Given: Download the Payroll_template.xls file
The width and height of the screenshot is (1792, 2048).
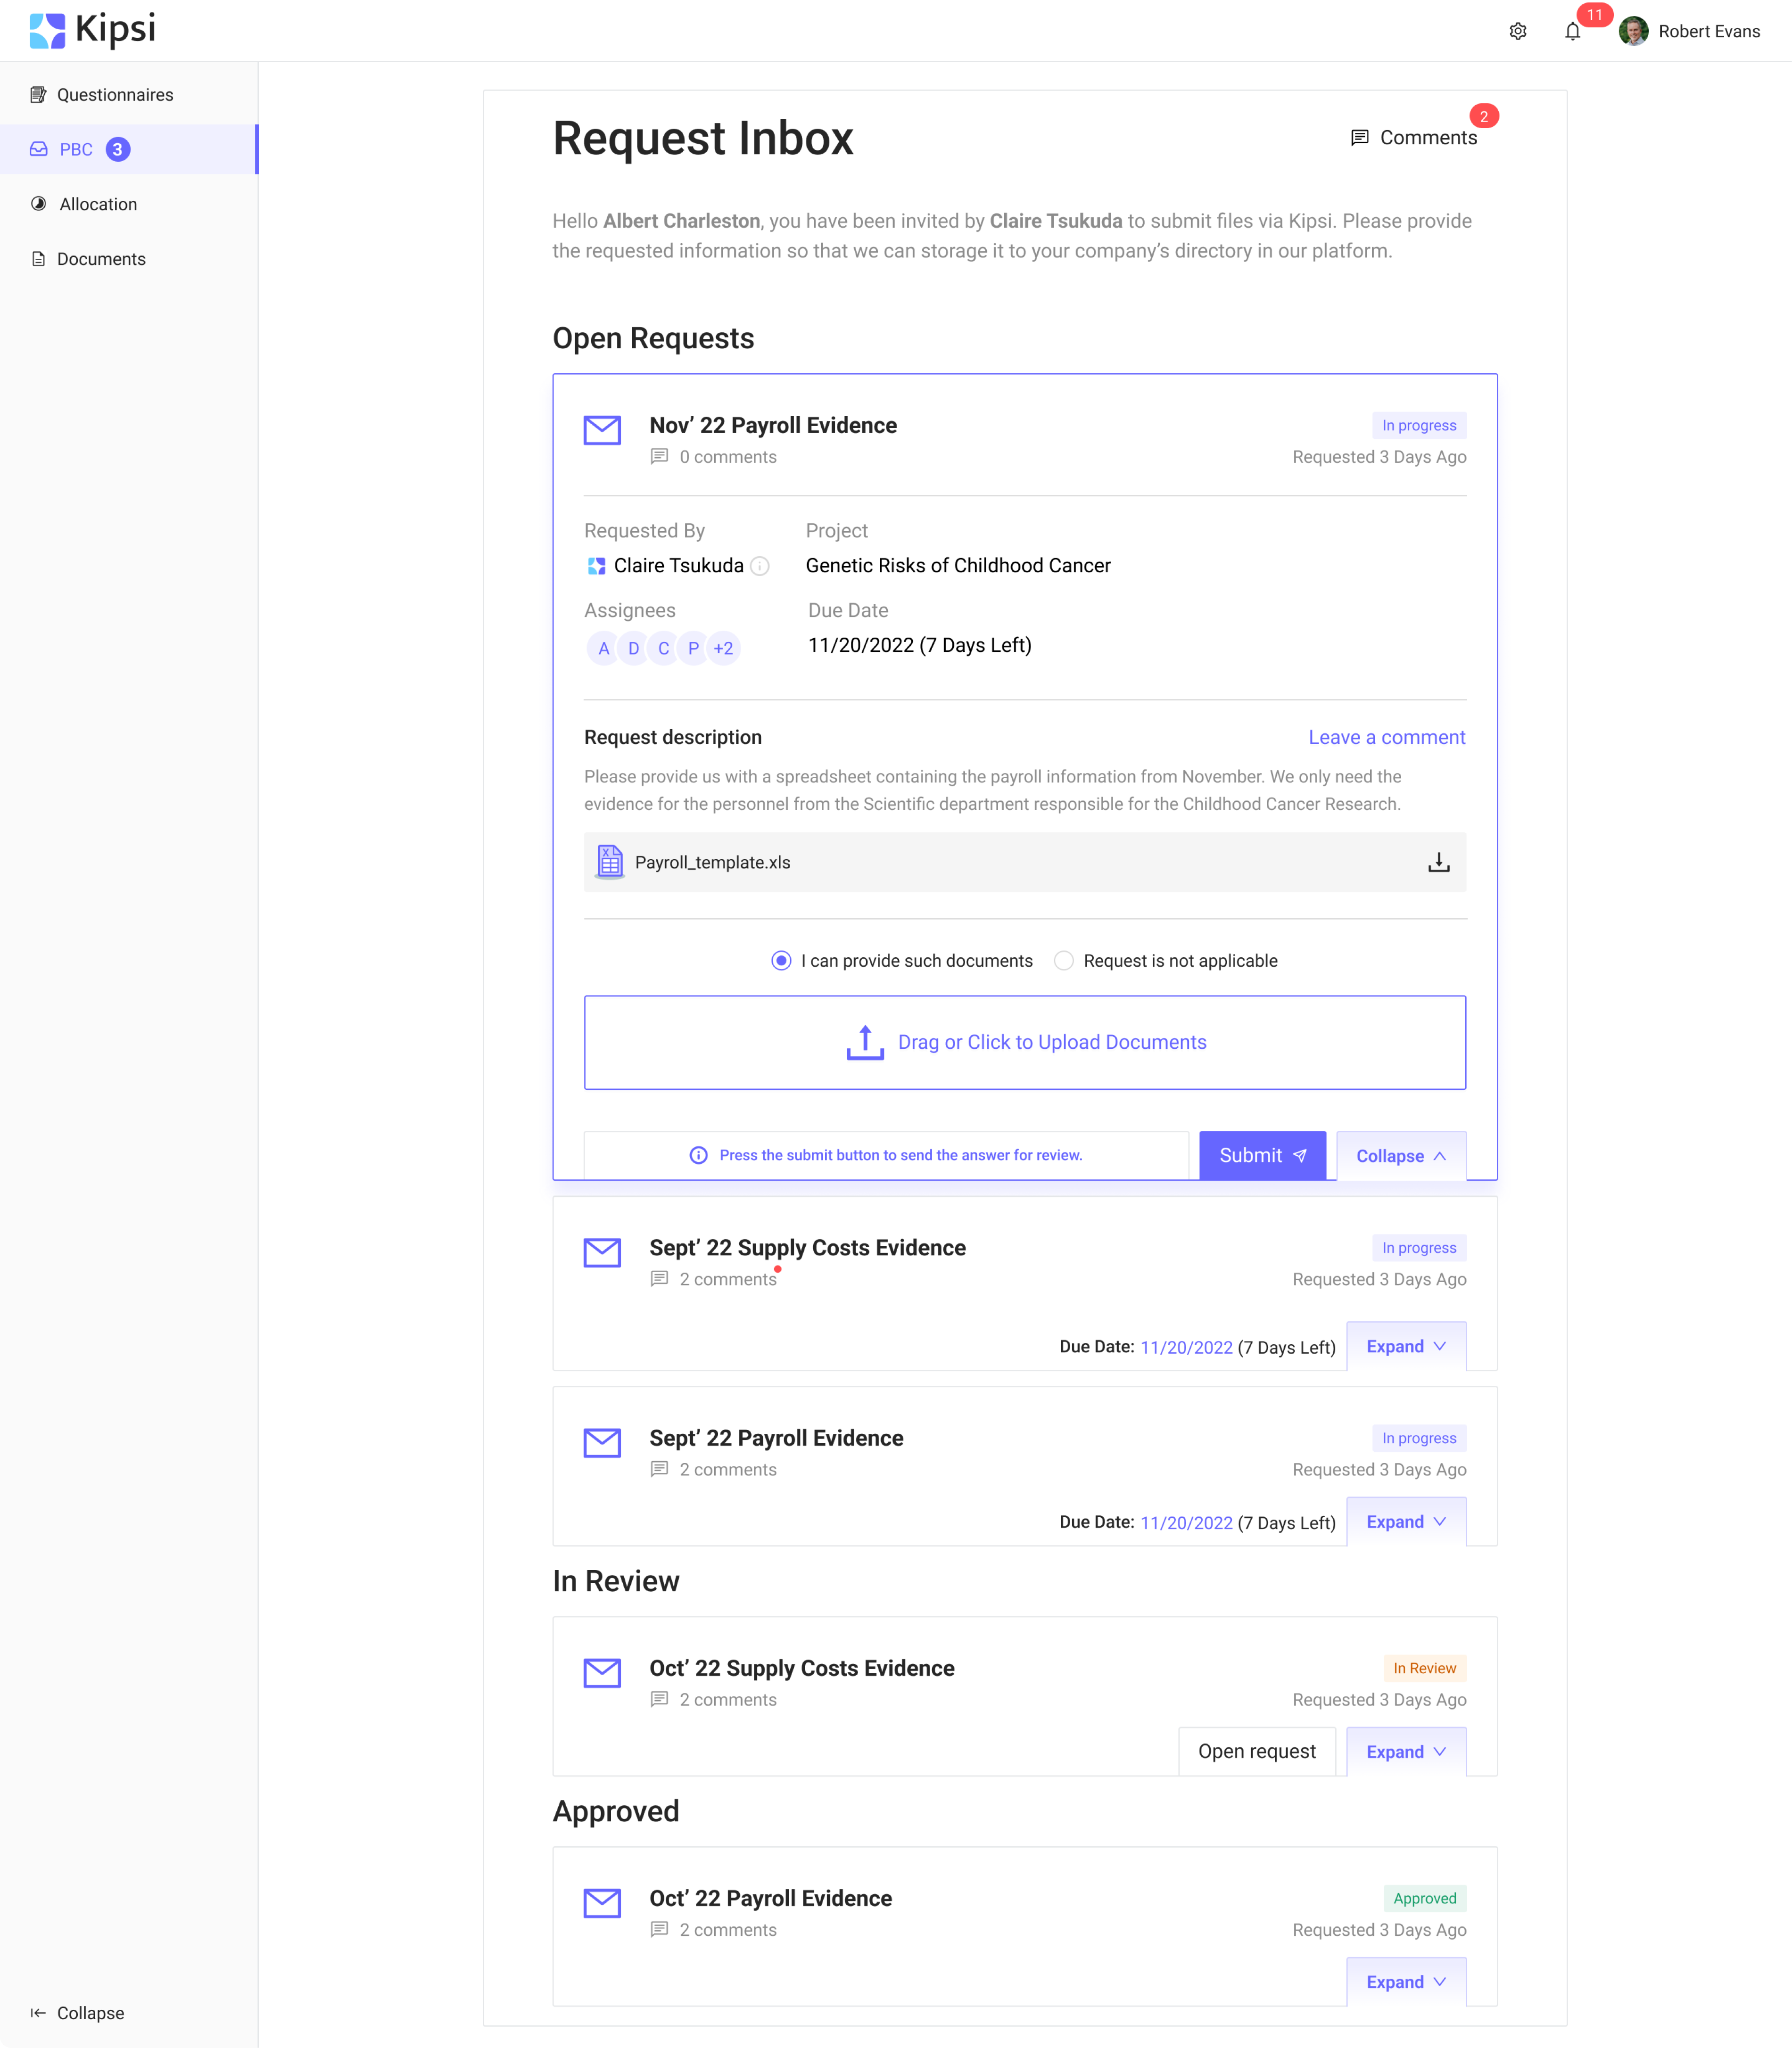Looking at the screenshot, I should pos(1438,862).
